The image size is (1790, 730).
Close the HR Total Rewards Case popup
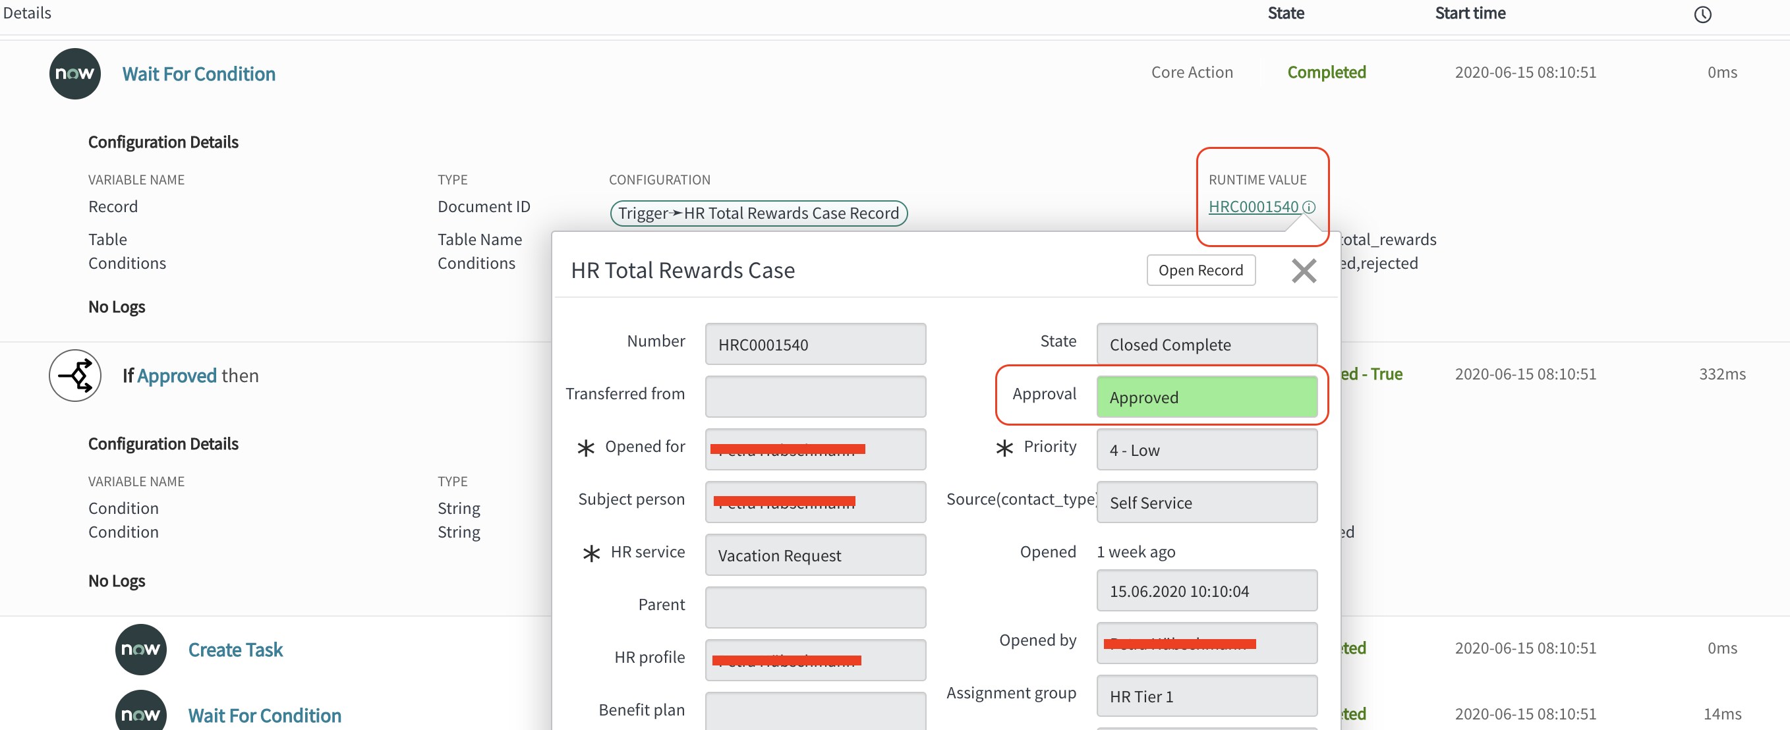[1304, 270]
